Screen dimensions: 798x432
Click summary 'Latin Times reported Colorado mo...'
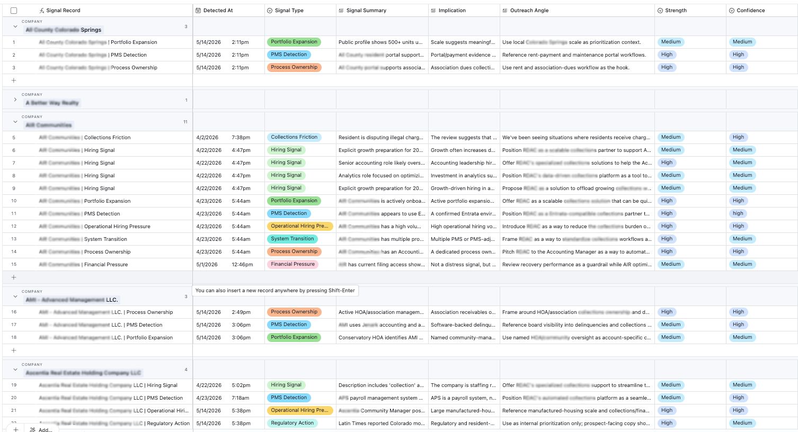click(381, 424)
